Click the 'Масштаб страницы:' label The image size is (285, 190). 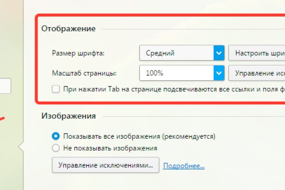(x=84, y=73)
